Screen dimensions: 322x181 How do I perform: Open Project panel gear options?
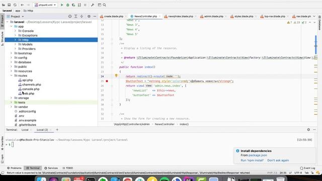point(89,16)
